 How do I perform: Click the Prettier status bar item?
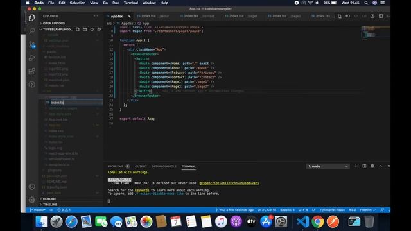click(x=368, y=210)
